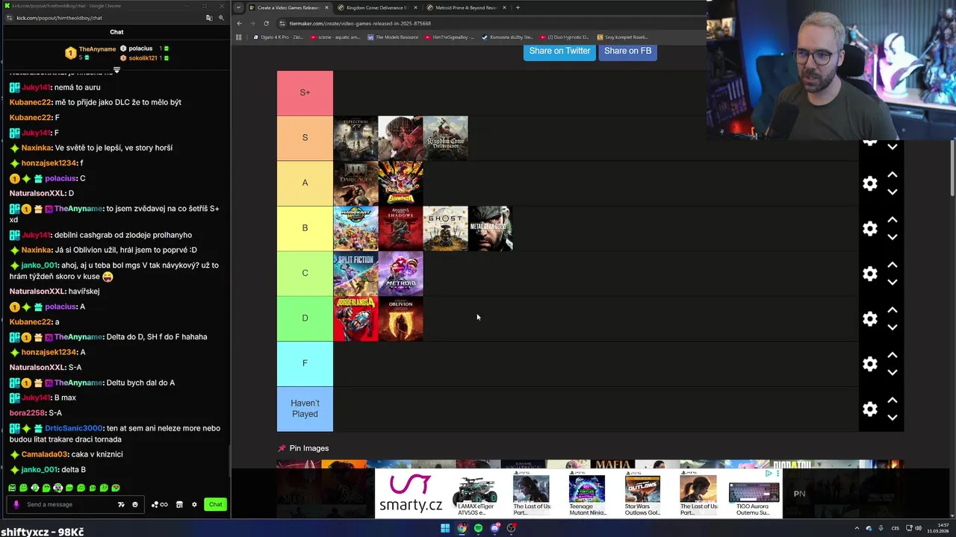Open the Chrome tab search dropdown
Image resolution: width=956 pixels, height=537 pixels.
pyautogui.click(x=238, y=7)
